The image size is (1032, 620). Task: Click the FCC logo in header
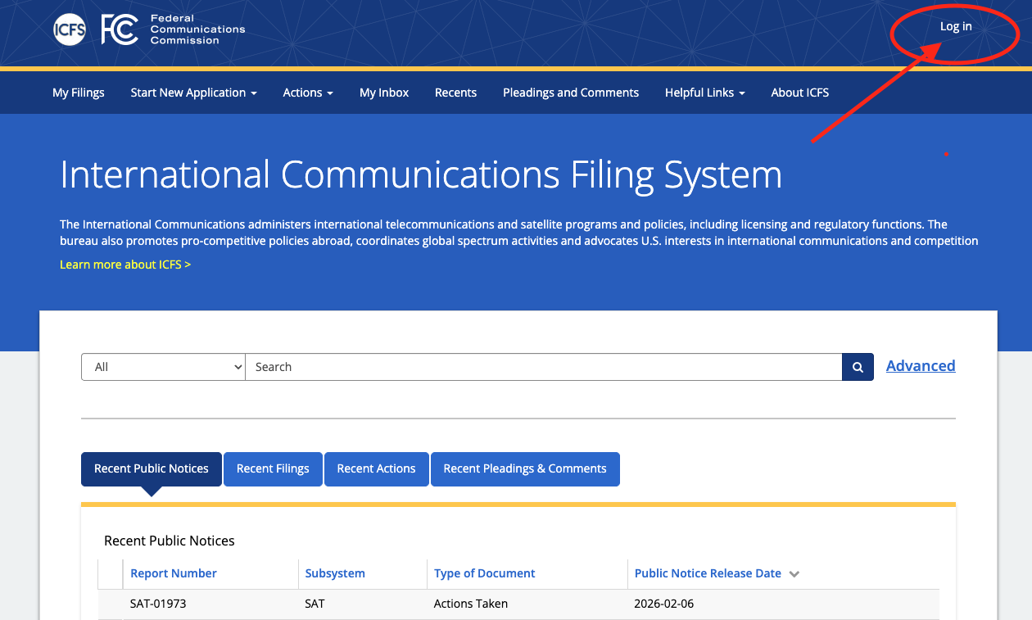click(x=120, y=29)
